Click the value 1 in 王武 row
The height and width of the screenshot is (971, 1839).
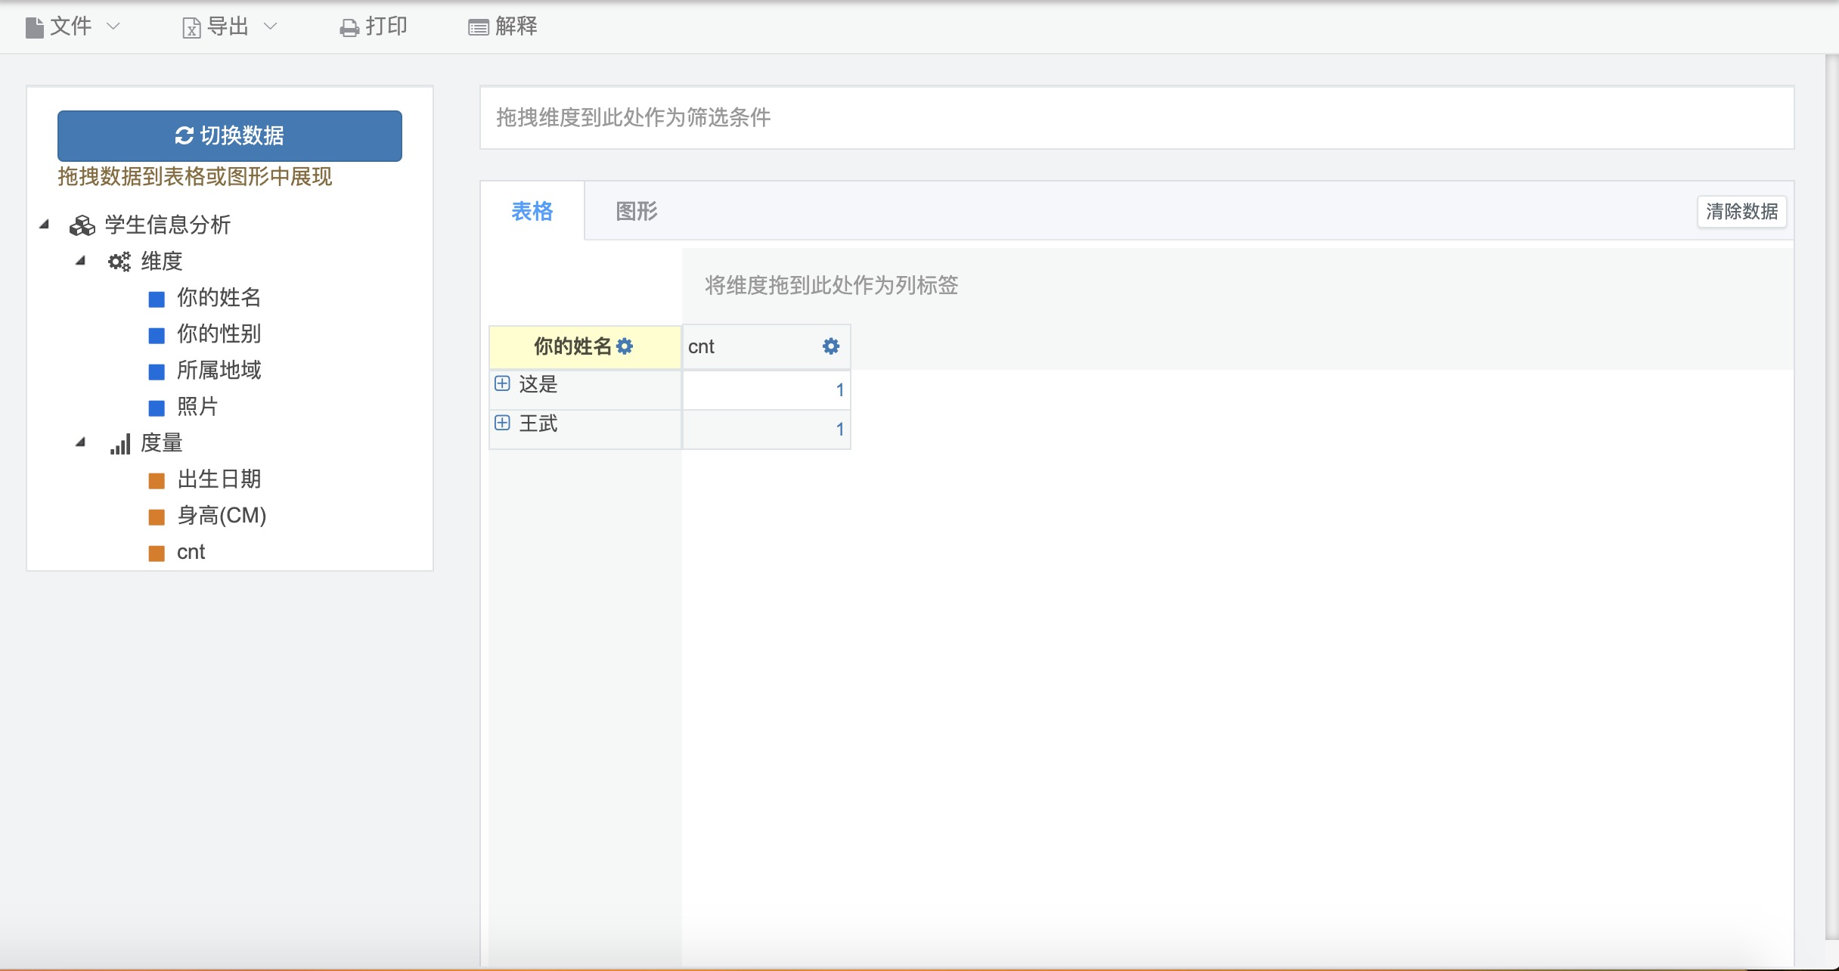[x=839, y=430]
